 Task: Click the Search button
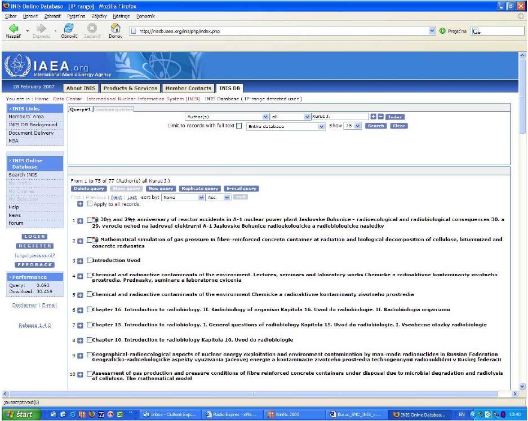[x=376, y=126]
